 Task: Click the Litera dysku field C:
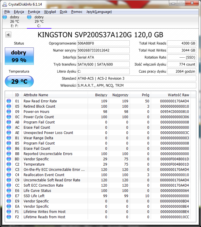click(x=103, y=71)
